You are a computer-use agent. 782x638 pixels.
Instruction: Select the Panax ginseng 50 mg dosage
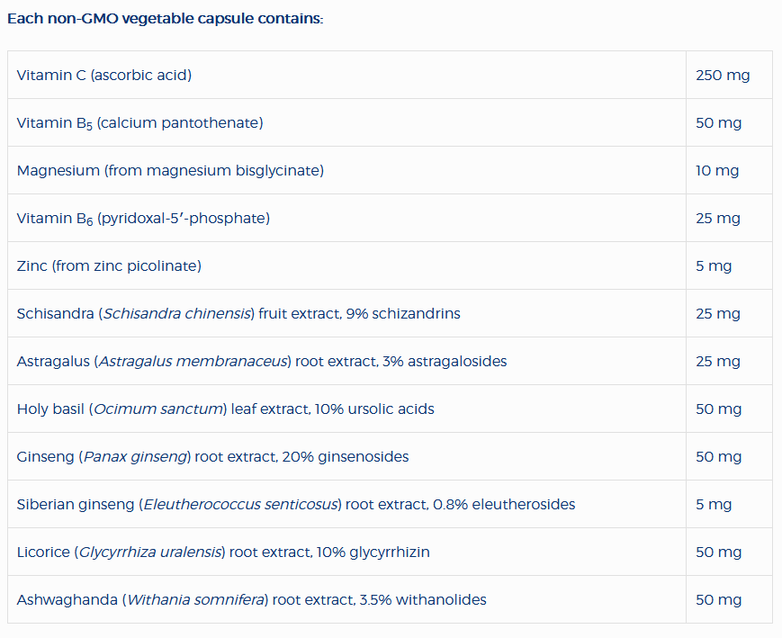[718, 456]
